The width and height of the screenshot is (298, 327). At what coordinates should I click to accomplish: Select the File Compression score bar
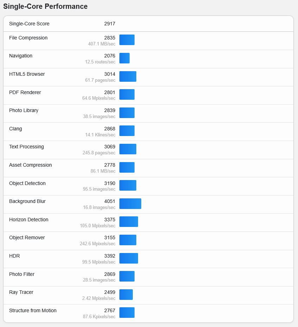(127, 40)
